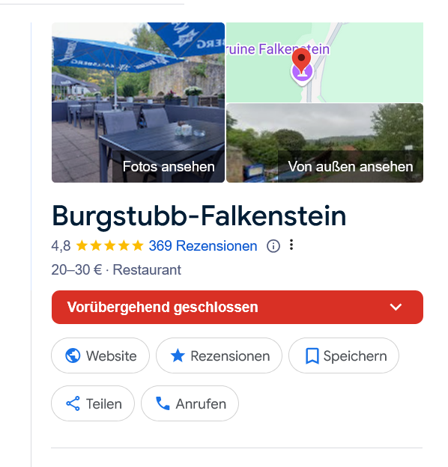This screenshot has width=448, height=467.
Task: Click the share icon next to Teilen
Action: point(73,403)
